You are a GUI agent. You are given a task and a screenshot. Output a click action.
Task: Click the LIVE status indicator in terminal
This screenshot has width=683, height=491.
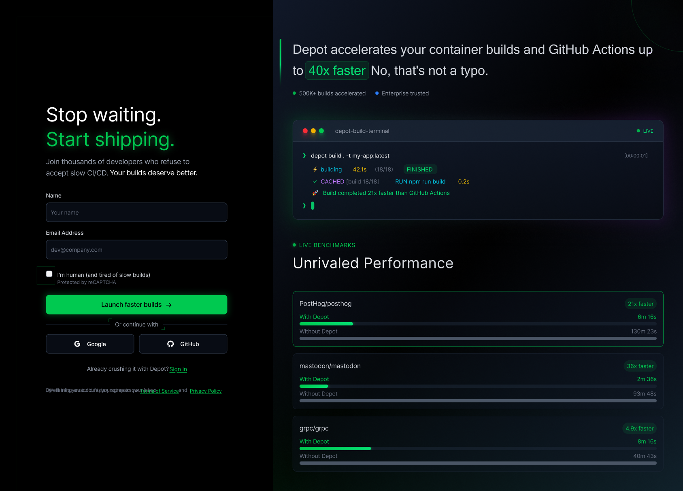(645, 131)
